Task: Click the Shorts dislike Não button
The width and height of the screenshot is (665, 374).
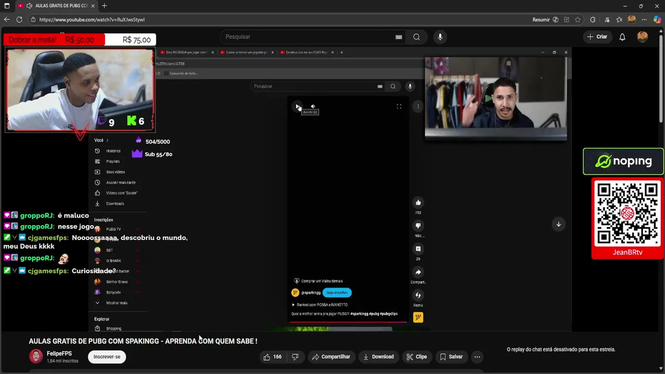Action: point(418,225)
